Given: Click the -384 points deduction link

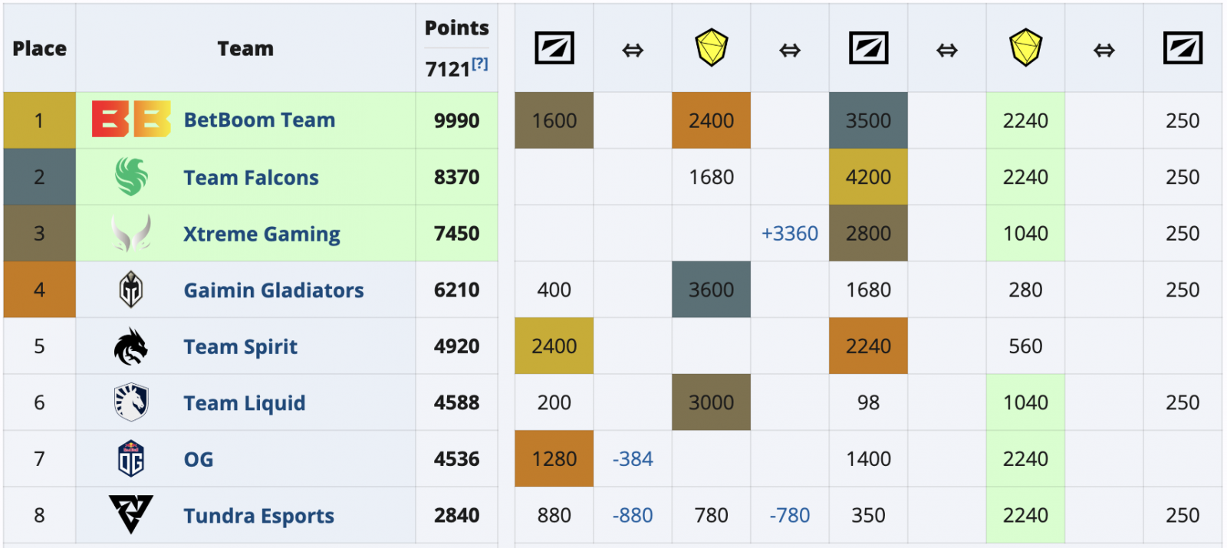Looking at the screenshot, I should tap(632, 459).
